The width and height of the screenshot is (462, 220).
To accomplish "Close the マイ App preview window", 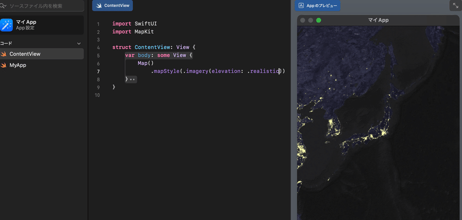I will tap(303, 20).
